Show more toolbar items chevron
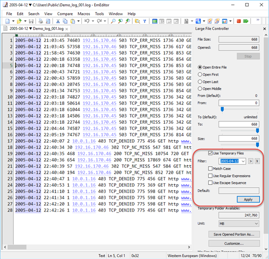The image size is (269, 259). [x=258, y=20]
